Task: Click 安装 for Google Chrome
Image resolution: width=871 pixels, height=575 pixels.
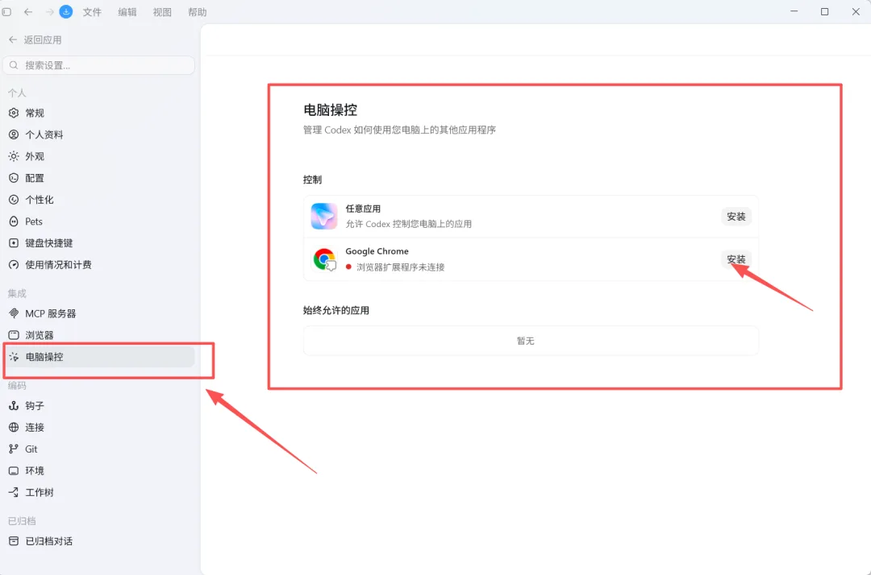Action: [736, 259]
